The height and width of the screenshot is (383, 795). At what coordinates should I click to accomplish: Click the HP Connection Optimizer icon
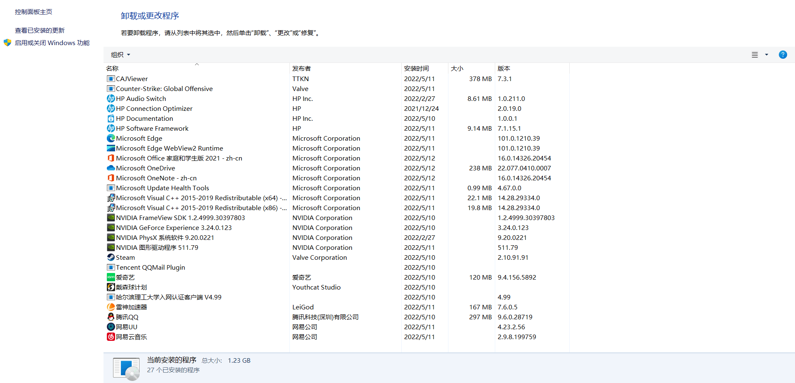(111, 108)
